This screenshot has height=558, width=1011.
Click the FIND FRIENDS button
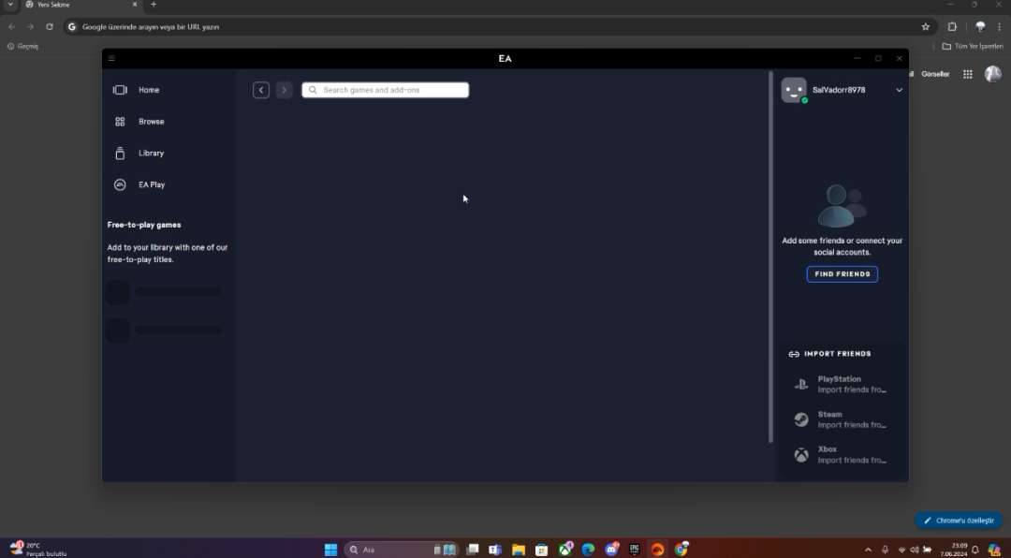(842, 274)
